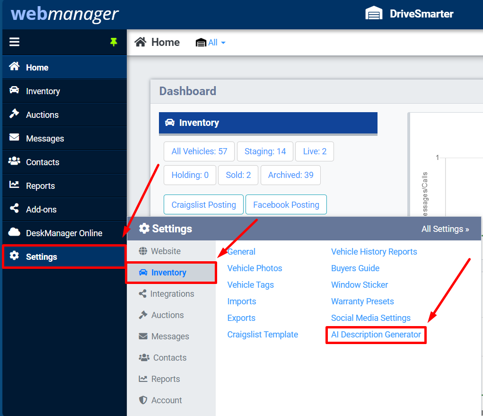
Task: View Archived vehicles count filter
Action: click(290, 175)
